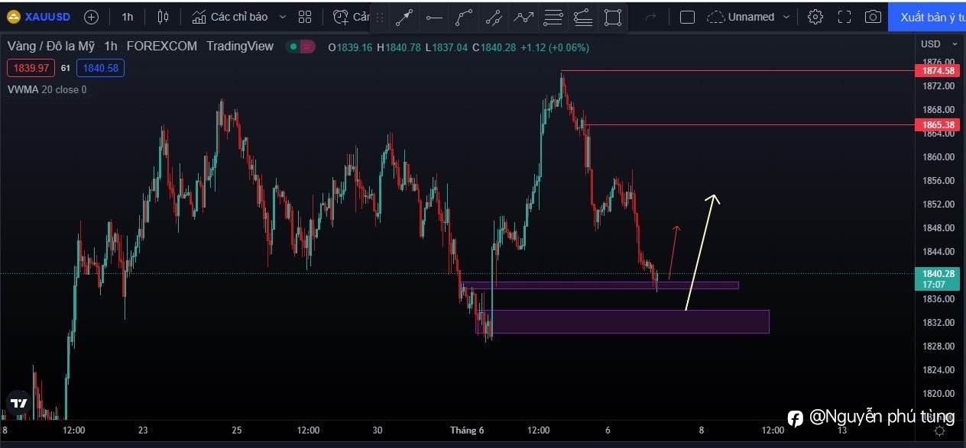Change the 1h time interval
966x448 pixels.
[127, 17]
